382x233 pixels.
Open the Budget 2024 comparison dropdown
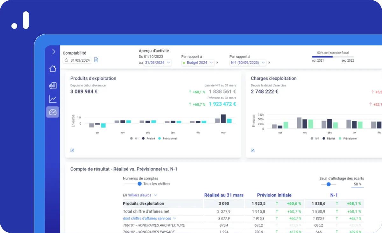pos(198,63)
